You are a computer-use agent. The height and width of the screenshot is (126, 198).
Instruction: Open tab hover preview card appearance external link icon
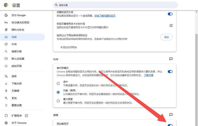(x=171, y=26)
